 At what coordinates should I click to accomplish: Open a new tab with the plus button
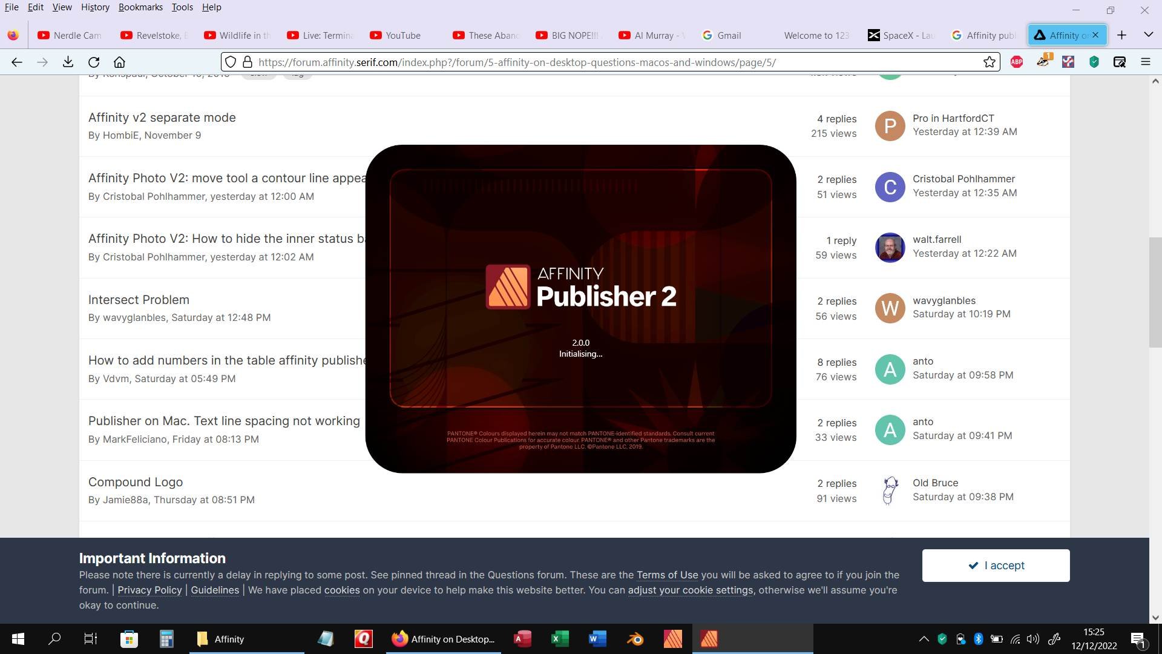pos(1121,35)
